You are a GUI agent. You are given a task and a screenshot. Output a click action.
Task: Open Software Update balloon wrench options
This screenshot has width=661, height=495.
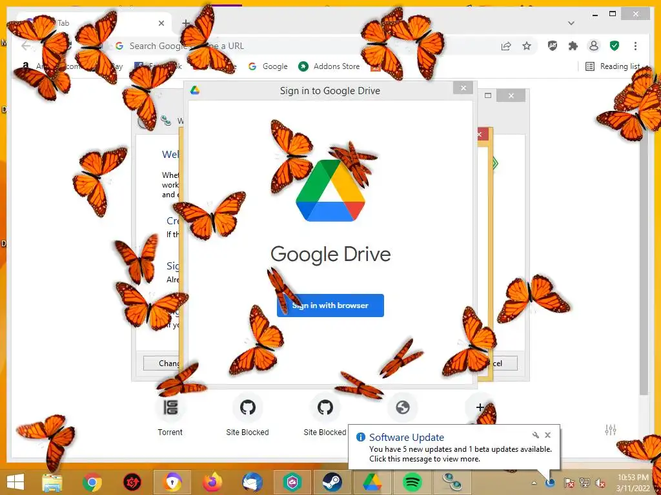[x=535, y=435]
